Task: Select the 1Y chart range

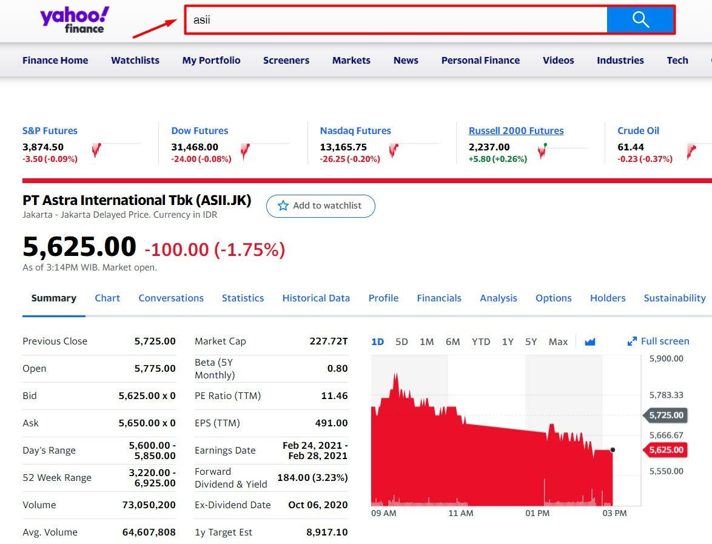Action: (x=508, y=342)
